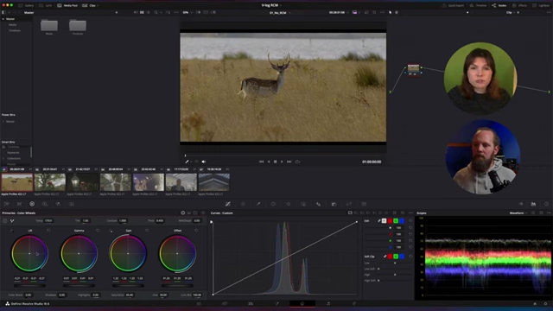Screen dimensions: 553x311
Task: Expand Power Bins Master entry
Action: click(x=3, y=121)
